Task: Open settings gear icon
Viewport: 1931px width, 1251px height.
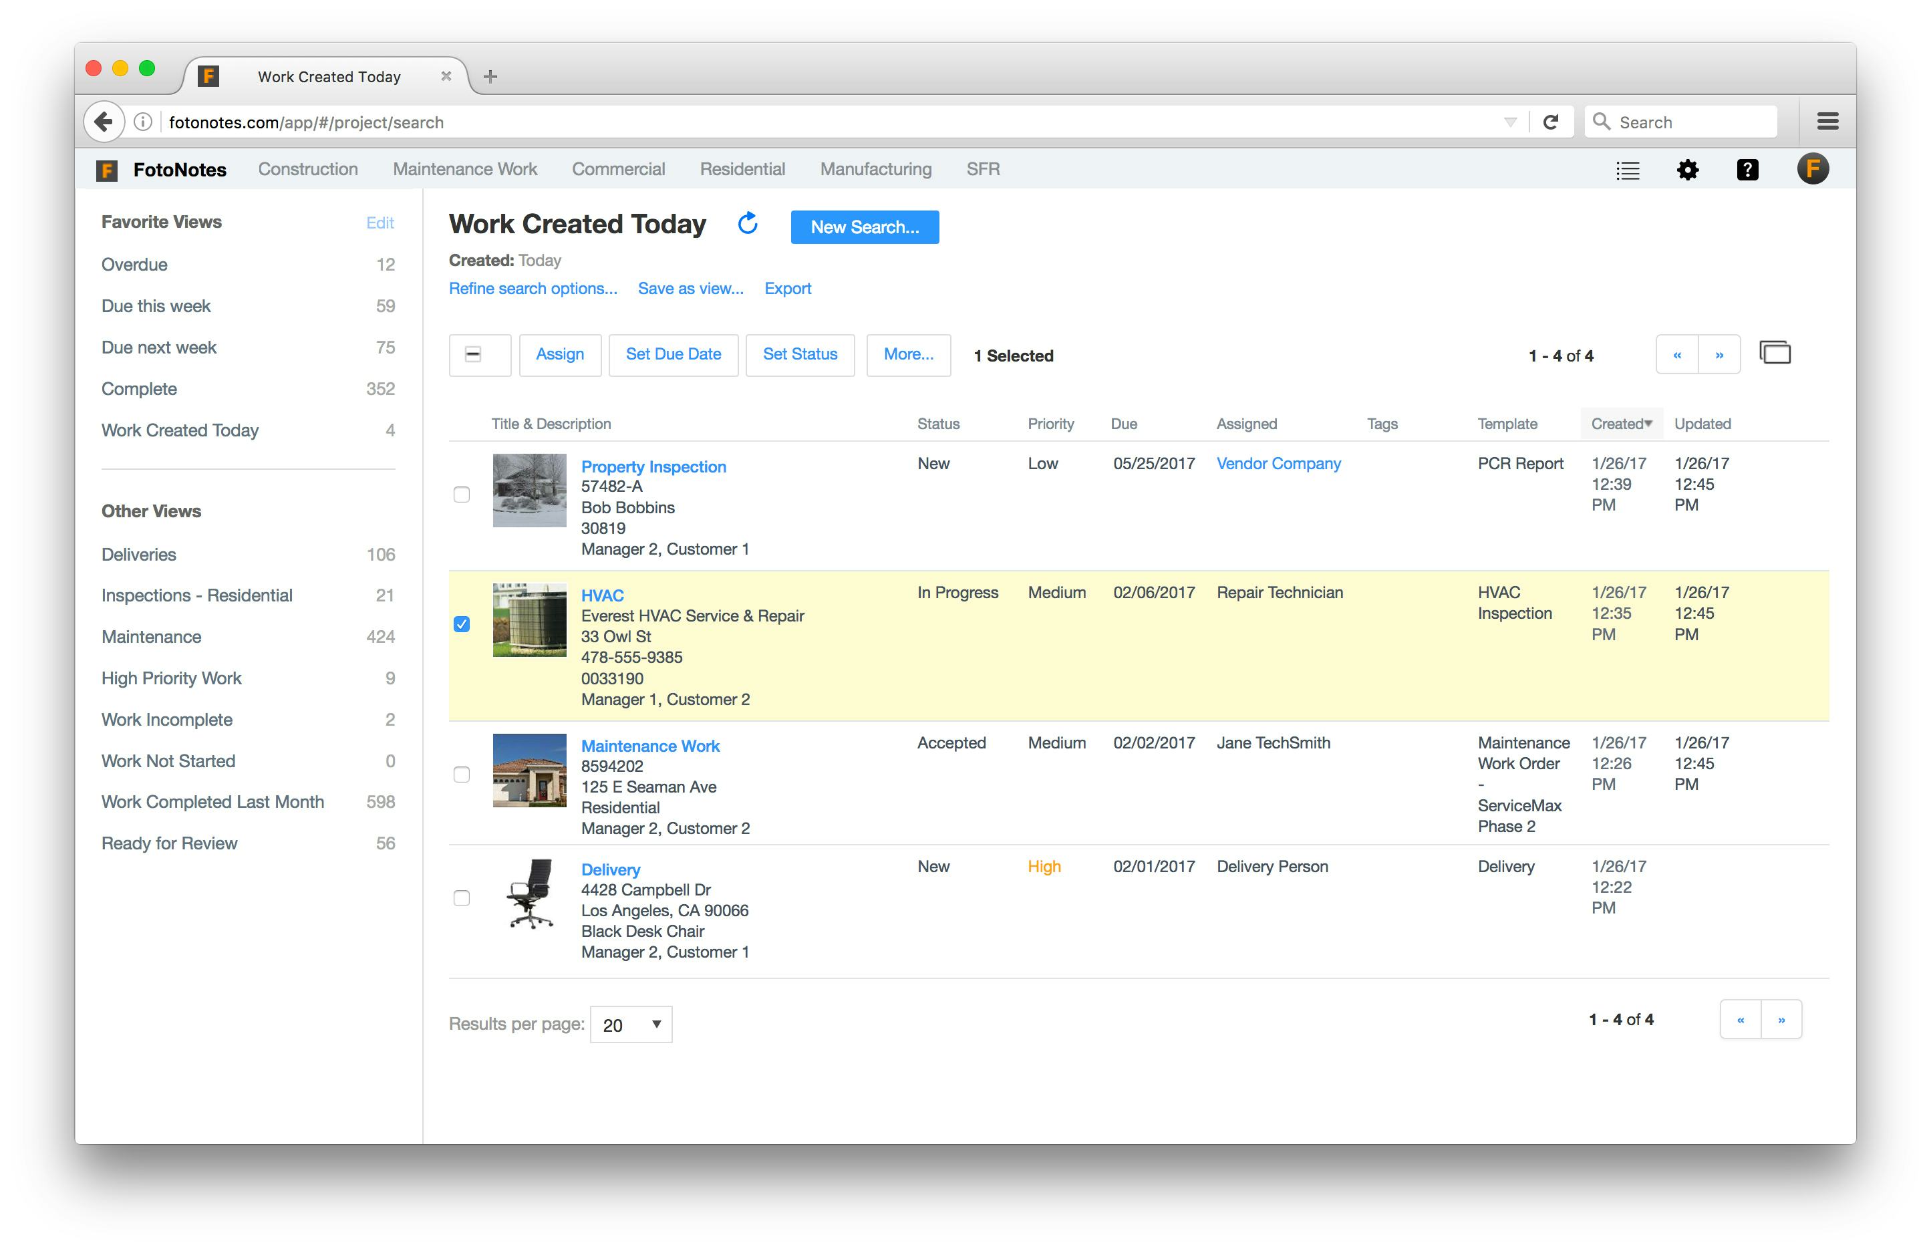Action: 1688,170
